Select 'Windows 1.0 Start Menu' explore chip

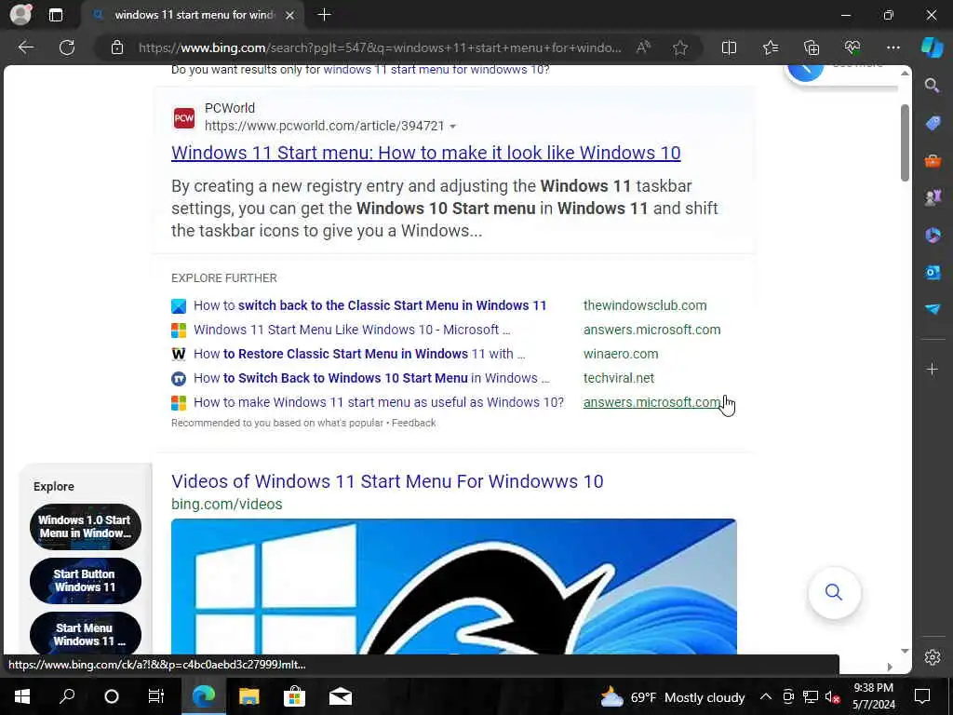tap(85, 527)
